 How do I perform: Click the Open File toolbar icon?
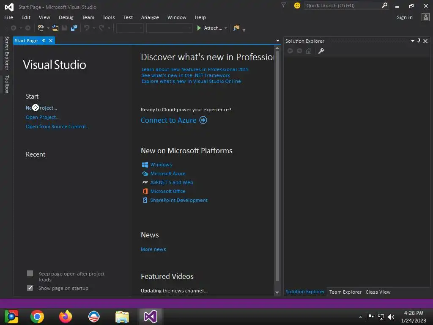(55, 28)
